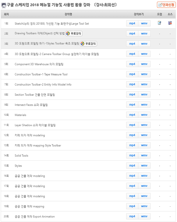
Task: Click the 요점 column header
Action: tap(160, 14)
